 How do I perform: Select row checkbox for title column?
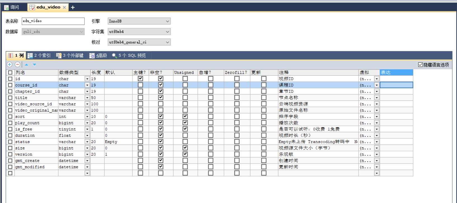coord(10,98)
